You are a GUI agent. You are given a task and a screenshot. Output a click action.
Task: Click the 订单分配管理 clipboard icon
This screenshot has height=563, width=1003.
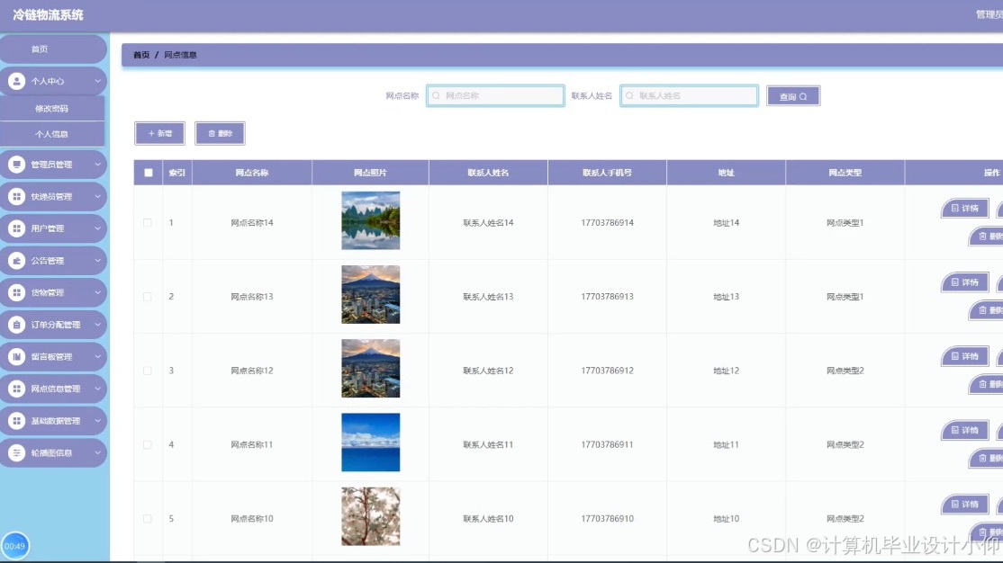16,325
